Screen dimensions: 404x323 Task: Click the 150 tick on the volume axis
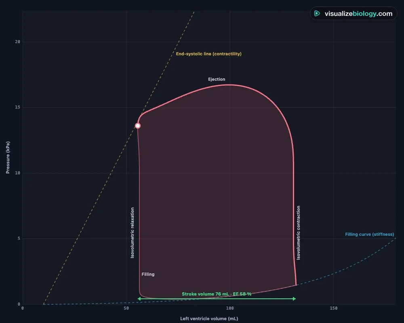tap(334, 308)
